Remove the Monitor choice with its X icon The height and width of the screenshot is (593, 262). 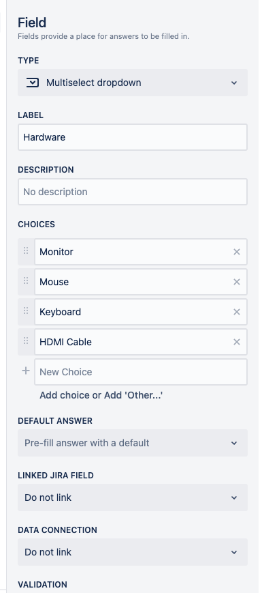(237, 252)
